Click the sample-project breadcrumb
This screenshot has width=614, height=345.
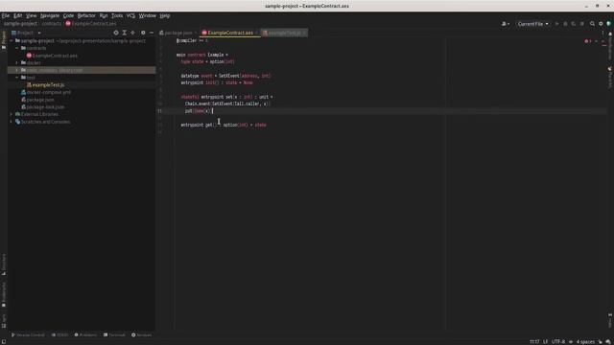click(20, 24)
